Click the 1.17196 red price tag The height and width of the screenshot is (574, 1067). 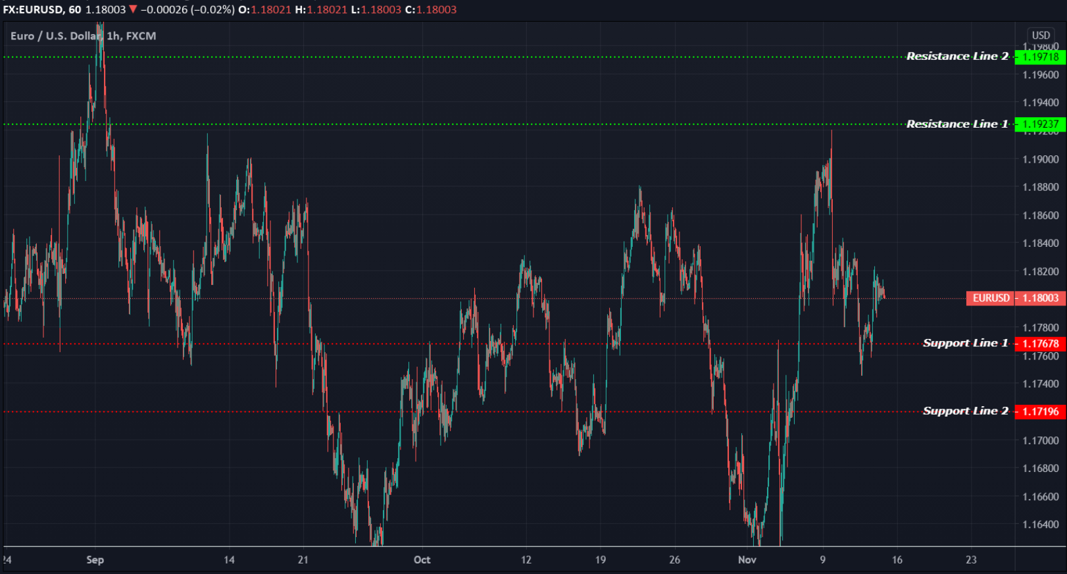click(x=1040, y=411)
